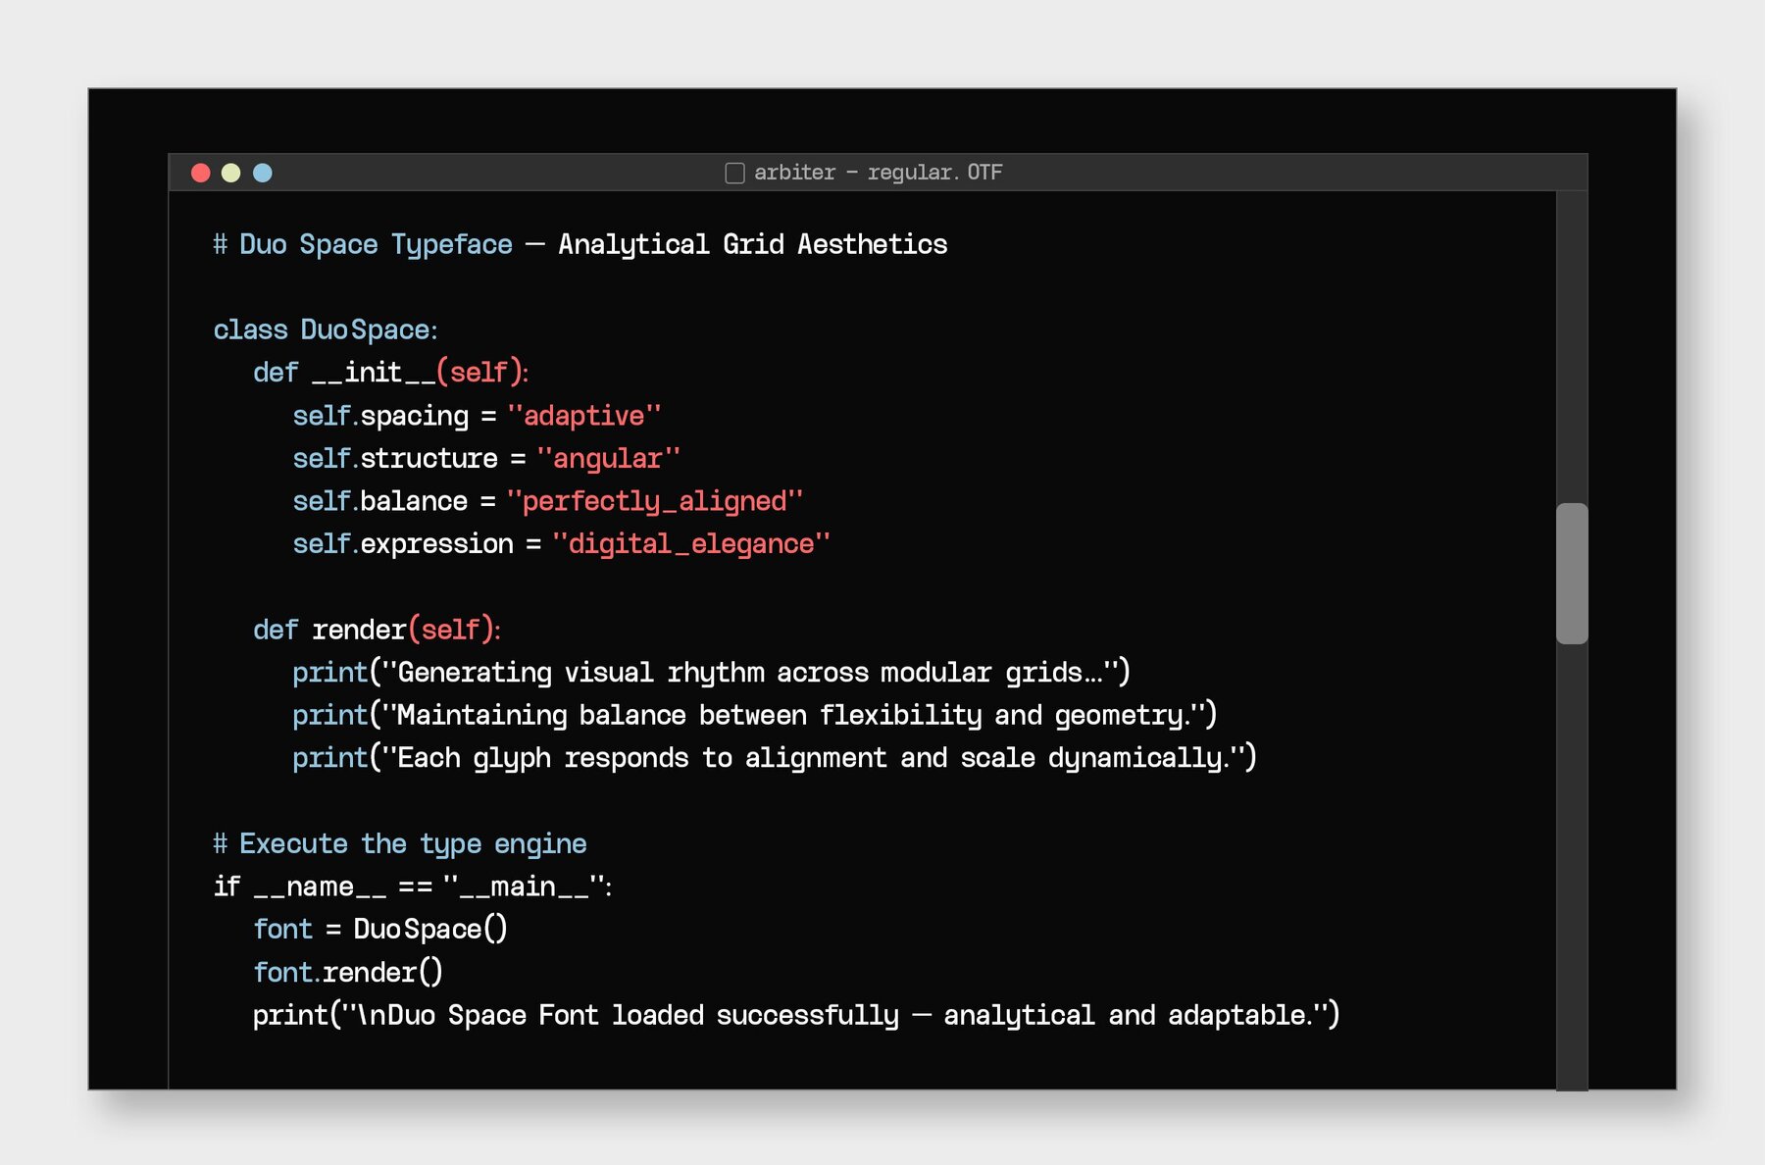The height and width of the screenshot is (1165, 1765).
Task: Click the "angular" string value
Action: (608, 459)
